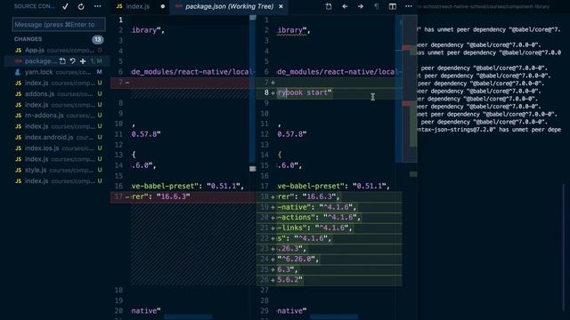570x320 pixels.
Task: Collapse the CHANGES section header
Action: point(28,39)
